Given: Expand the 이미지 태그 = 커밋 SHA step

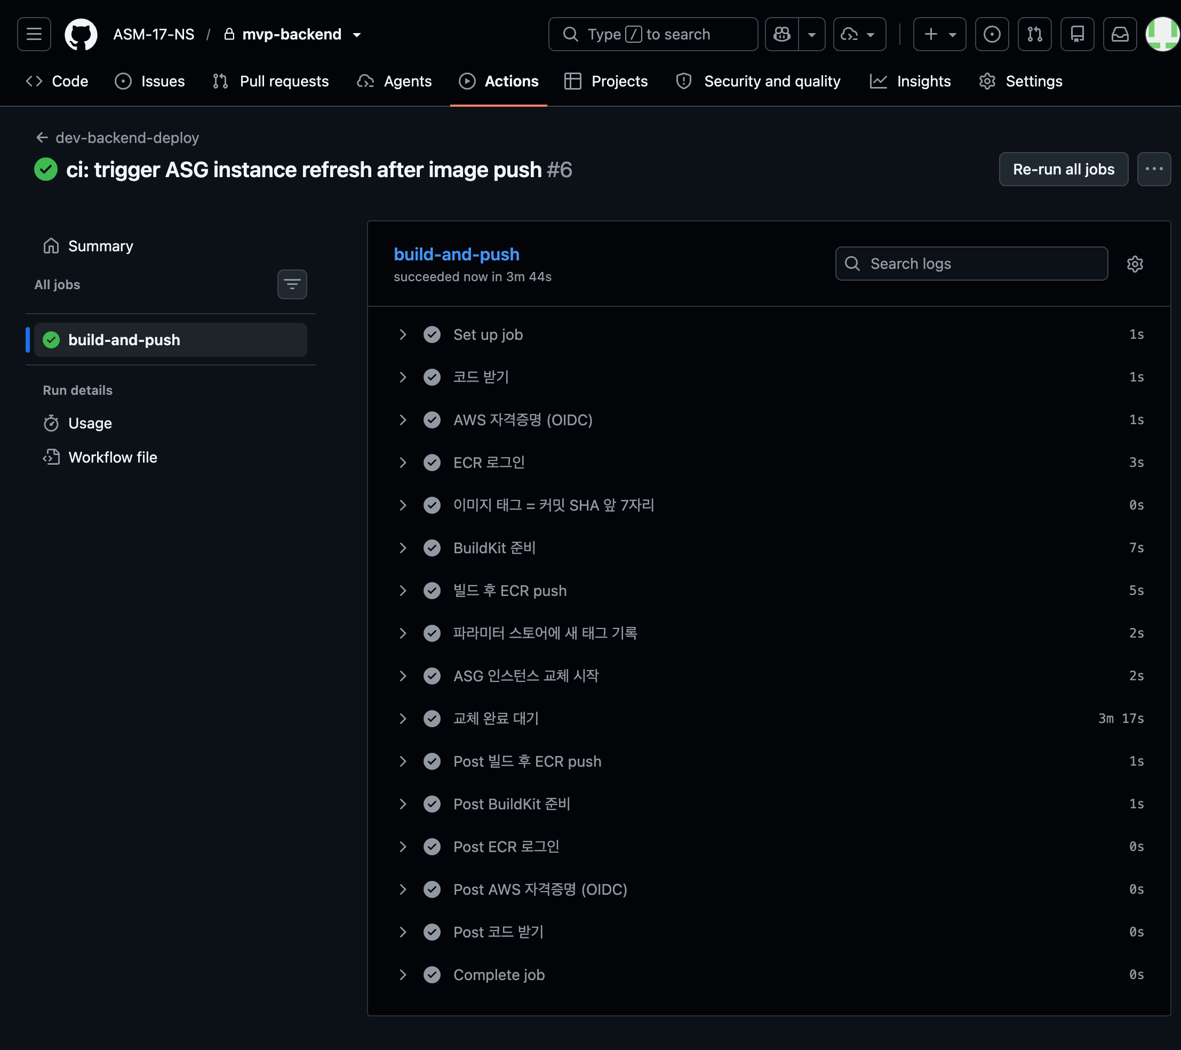Looking at the screenshot, I should point(769,505).
